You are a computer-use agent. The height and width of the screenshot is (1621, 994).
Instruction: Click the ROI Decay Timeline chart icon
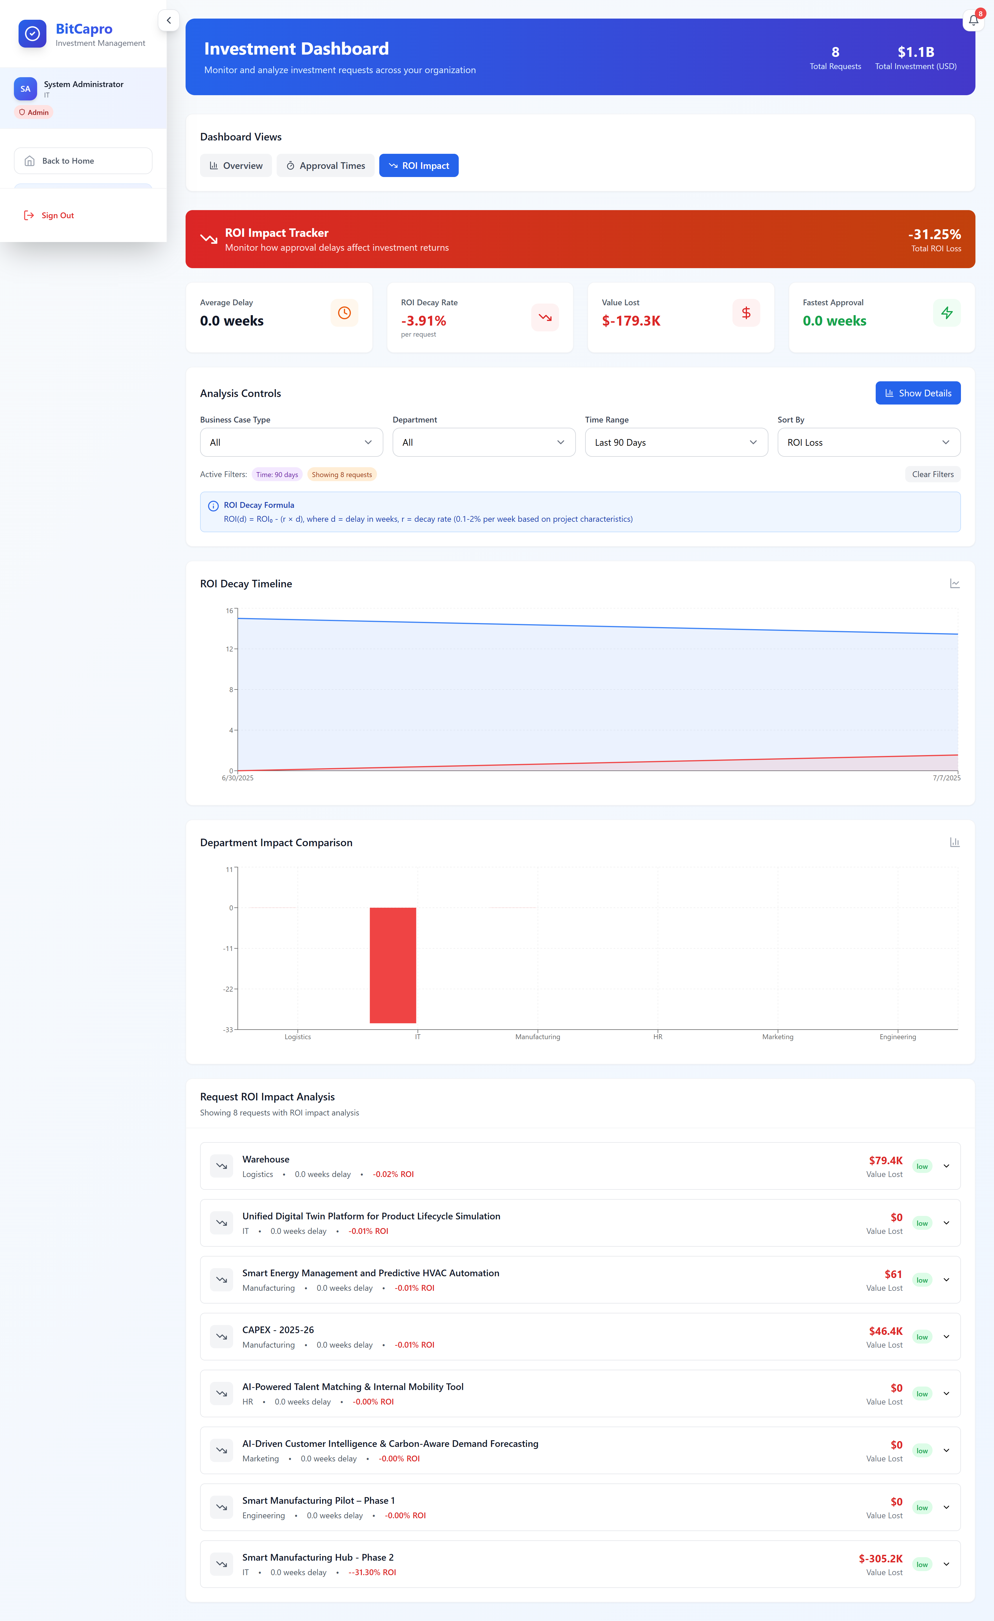click(x=955, y=584)
